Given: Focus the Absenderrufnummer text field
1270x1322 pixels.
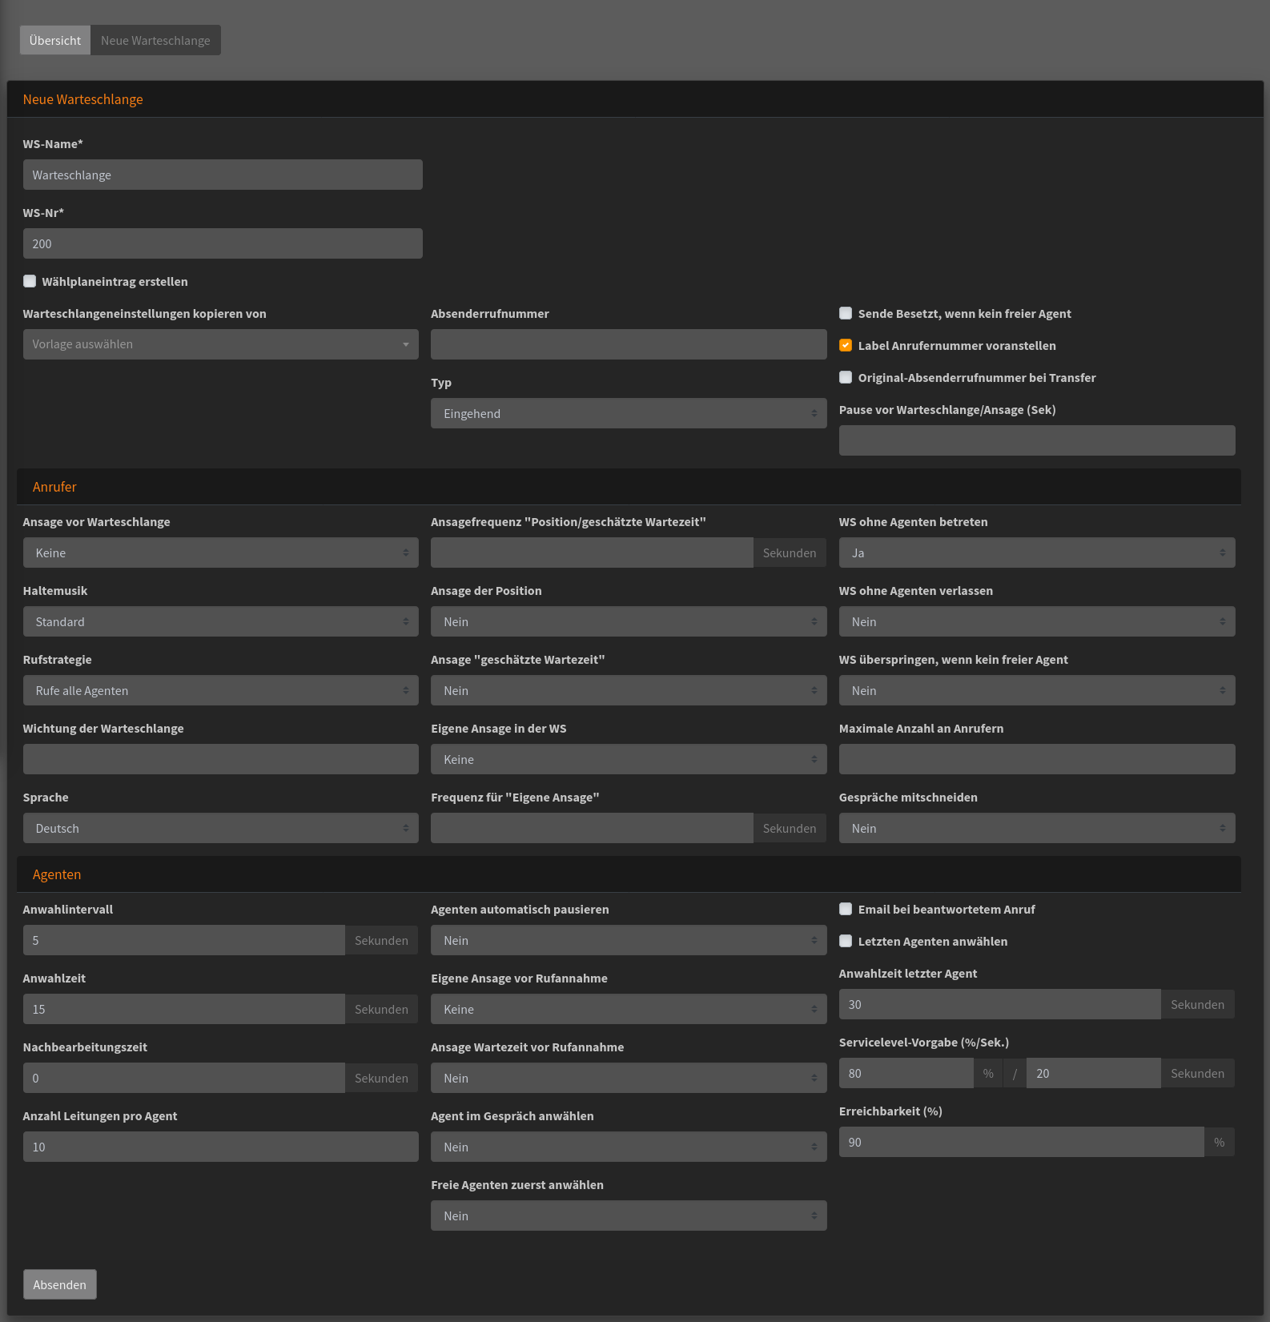Looking at the screenshot, I should [x=628, y=344].
